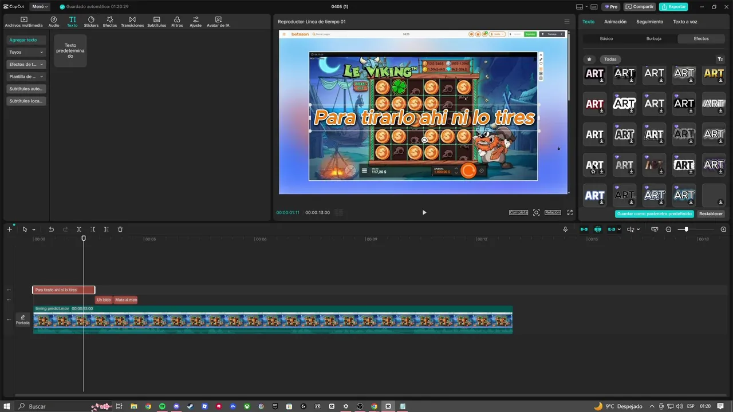Image resolution: width=733 pixels, height=412 pixels.
Task: Switch to the Texto a voz tab
Action: (x=685, y=22)
